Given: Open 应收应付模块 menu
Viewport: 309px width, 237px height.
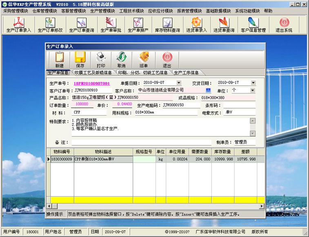Looking at the screenshot, I should tap(160, 11).
